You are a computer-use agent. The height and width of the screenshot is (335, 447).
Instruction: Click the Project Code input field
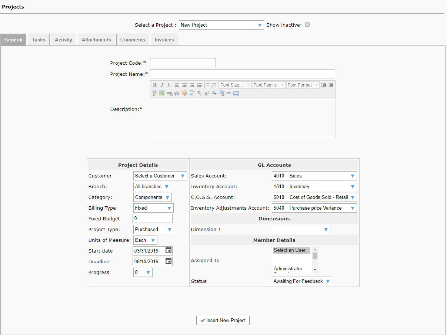coord(183,63)
